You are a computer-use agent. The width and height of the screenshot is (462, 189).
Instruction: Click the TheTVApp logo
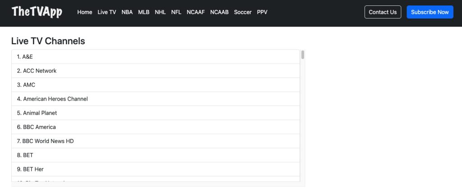(x=37, y=12)
